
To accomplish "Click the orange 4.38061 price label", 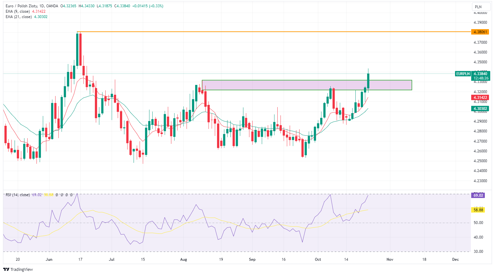I will [480, 32].
